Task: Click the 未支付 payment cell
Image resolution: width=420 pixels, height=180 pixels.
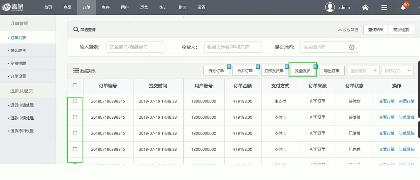Action: pyautogui.click(x=280, y=101)
